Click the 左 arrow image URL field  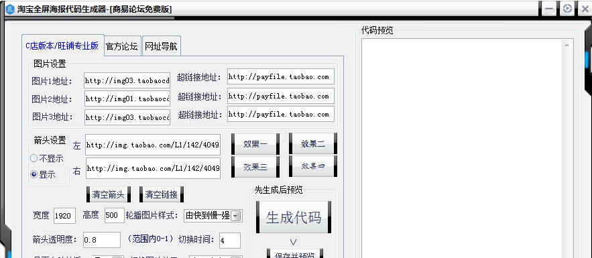point(153,145)
